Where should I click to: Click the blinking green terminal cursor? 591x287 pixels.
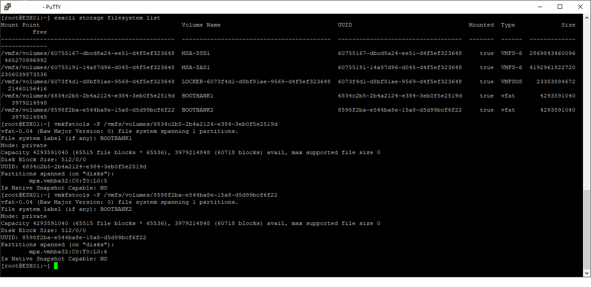56,266
